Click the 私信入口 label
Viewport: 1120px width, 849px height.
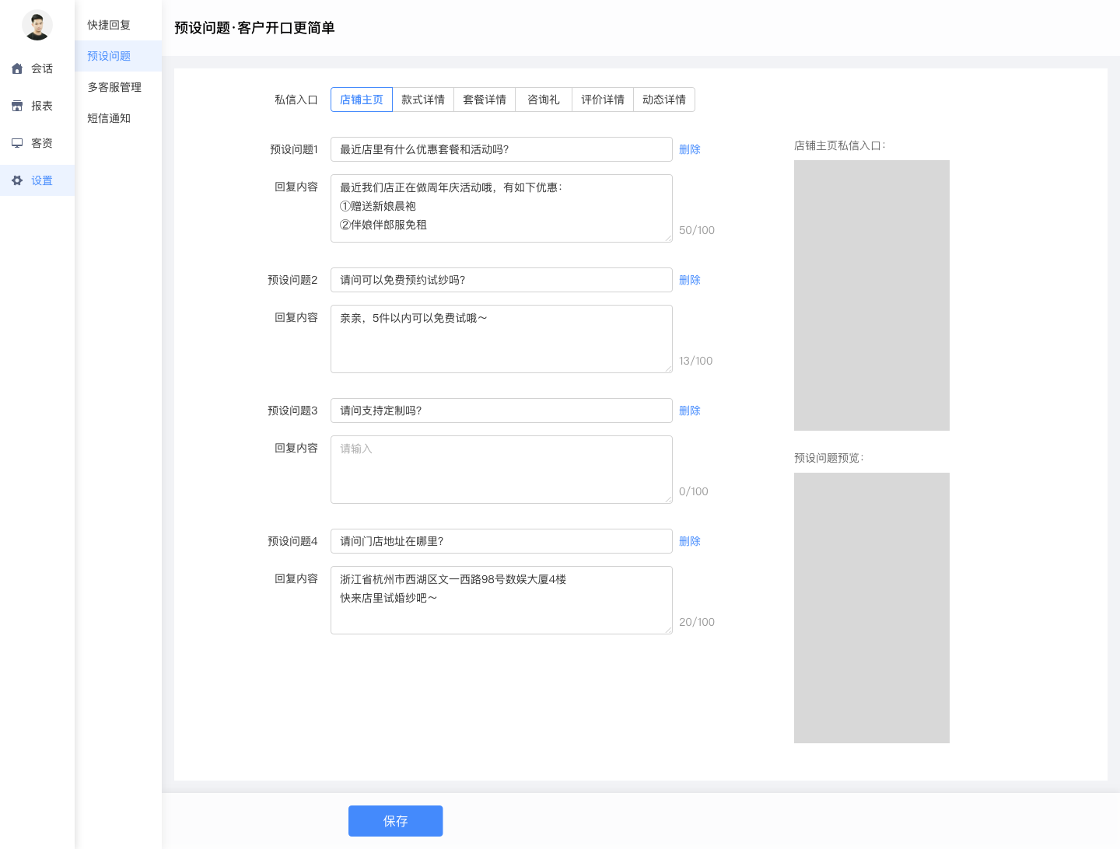coord(296,100)
